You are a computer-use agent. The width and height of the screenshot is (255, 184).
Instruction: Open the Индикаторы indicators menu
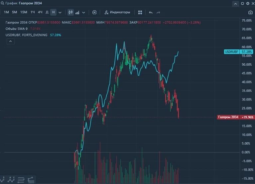point(117,12)
